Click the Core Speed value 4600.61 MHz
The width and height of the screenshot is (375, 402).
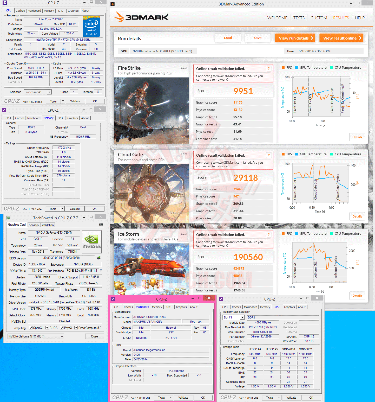tap(36, 68)
